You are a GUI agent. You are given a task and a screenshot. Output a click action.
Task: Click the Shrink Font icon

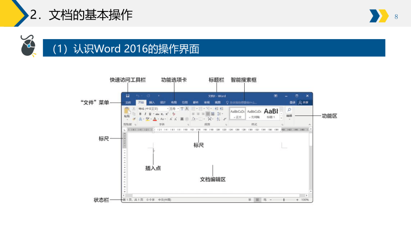click(x=175, y=119)
